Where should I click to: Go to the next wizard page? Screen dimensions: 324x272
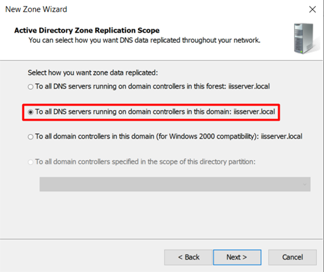pos(237,257)
